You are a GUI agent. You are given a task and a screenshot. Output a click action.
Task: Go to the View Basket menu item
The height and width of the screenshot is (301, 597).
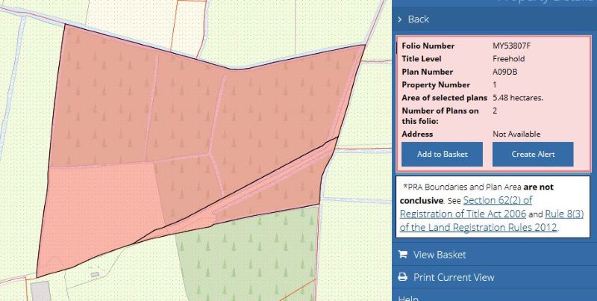[440, 255]
